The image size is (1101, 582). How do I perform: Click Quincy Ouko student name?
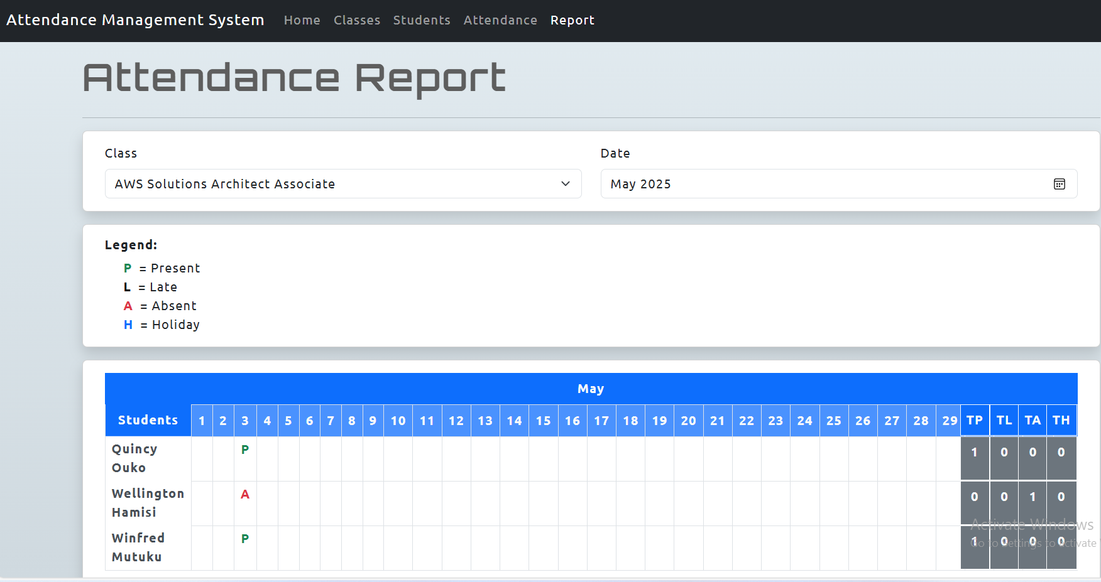point(134,458)
